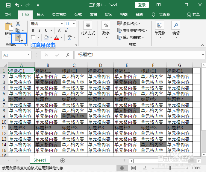Copy selection with the copy icon
206x172 pixels.
18,30
